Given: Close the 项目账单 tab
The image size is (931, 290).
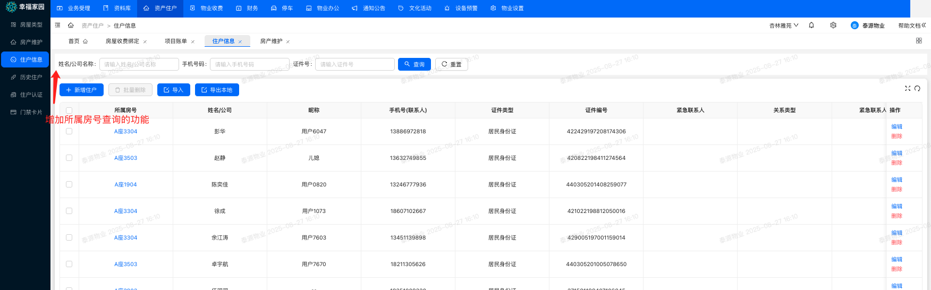Looking at the screenshot, I should pos(193,41).
